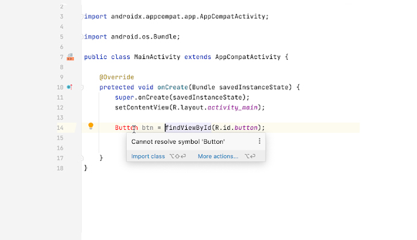This screenshot has width=417, height=240.
Task: Click line number 12 in gutter
Action: (60, 108)
